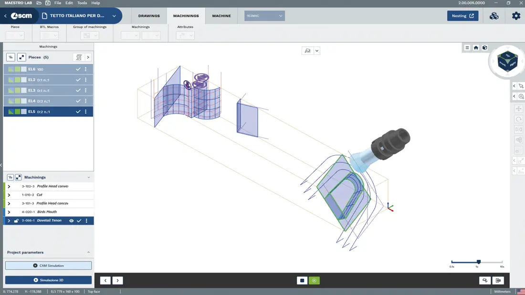Screen dimensions: 525x295
Task: Open the three-dot menu for EL2
Action: tap(86, 80)
